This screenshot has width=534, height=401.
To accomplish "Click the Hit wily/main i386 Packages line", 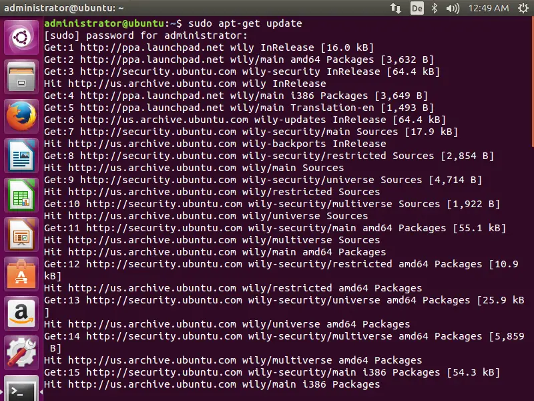I will point(212,384).
